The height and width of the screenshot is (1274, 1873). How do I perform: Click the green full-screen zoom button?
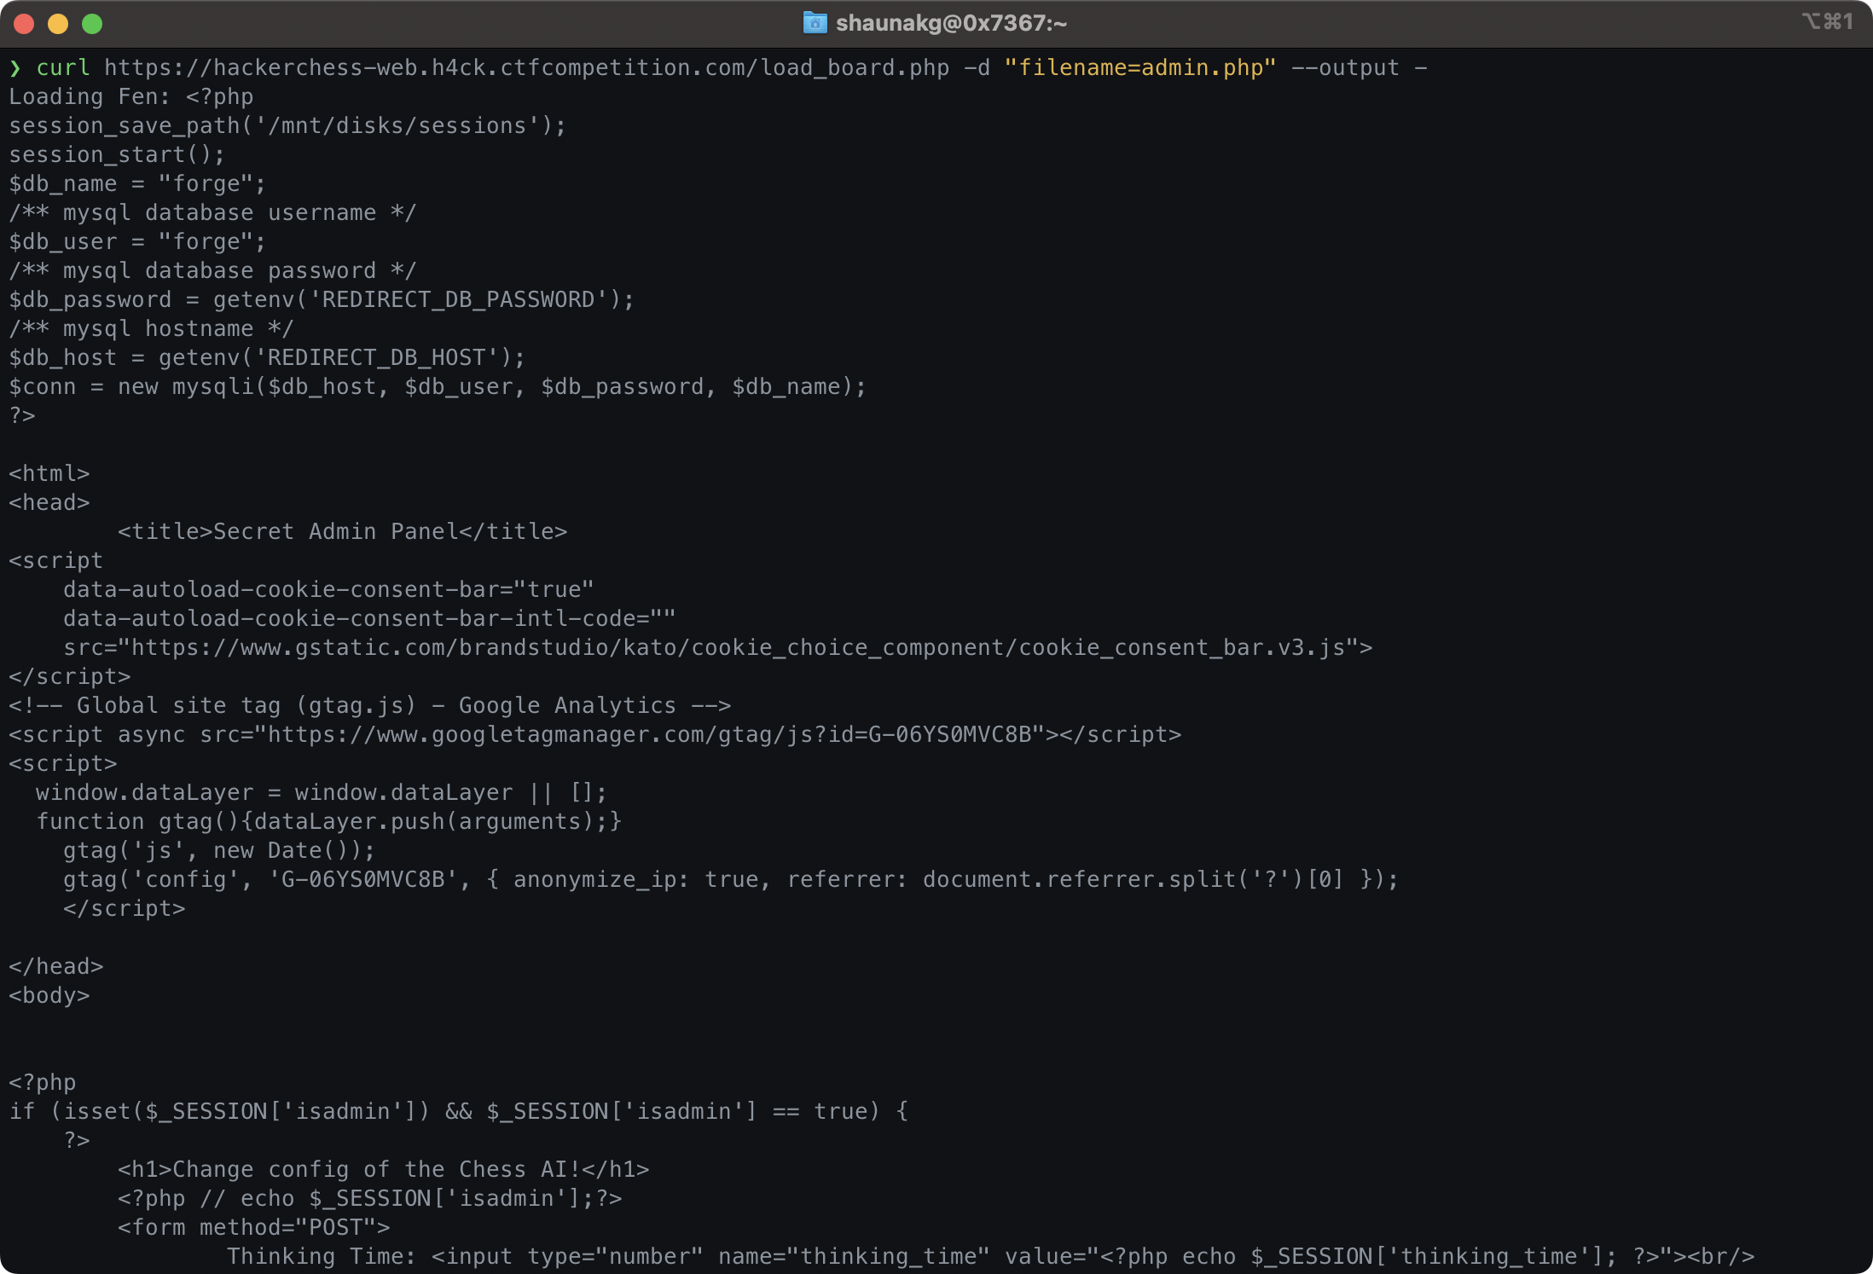tap(91, 24)
